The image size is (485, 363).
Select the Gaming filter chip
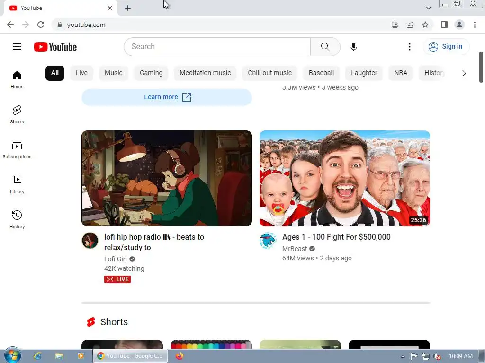(151, 73)
